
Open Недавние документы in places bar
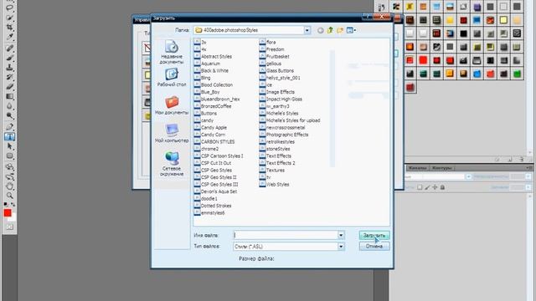tap(172, 52)
